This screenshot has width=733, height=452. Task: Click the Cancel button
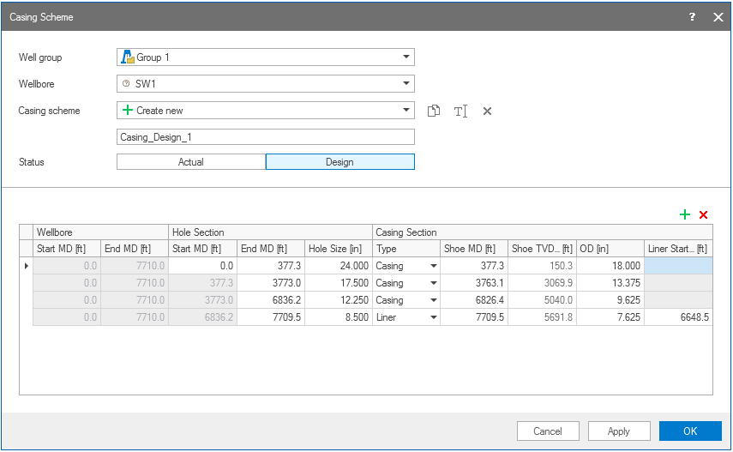coord(548,431)
